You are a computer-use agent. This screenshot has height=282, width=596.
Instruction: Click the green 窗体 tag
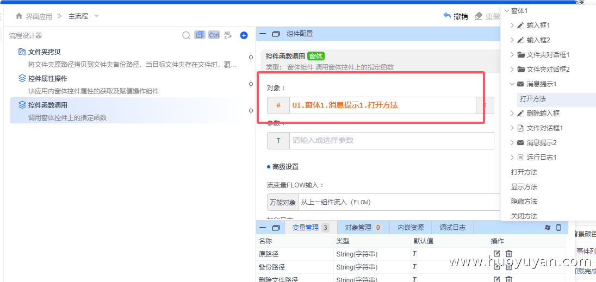tap(316, 57)
